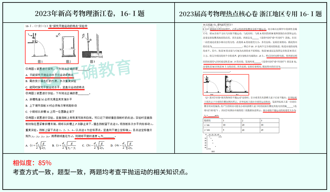Click the question title "在"探究平抛运动的特点"实验中"
The width and height of the screenshot is (330, 192).
[68, 26]
